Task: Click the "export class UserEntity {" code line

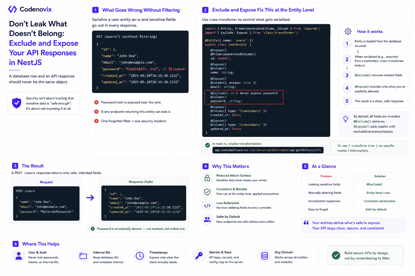Action: [x=228, y=45]
